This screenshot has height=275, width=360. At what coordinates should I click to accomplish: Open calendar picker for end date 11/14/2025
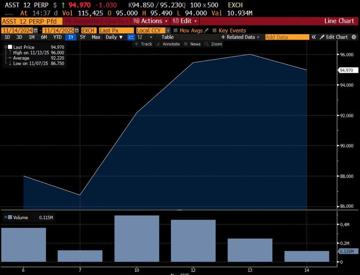pyautogui.click(x=76, y=31)
